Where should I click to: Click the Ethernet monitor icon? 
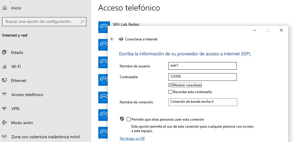(4, 81)
